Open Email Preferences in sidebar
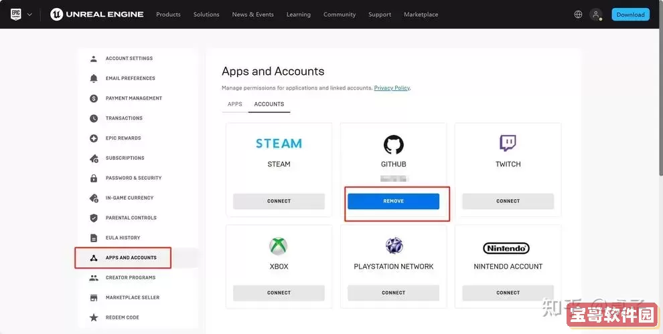The image size is (663, 334). pyautogui.click(x=130, y=78)
